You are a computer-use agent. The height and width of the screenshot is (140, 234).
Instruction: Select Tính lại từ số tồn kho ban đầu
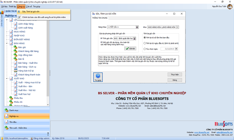coord(145,38)
